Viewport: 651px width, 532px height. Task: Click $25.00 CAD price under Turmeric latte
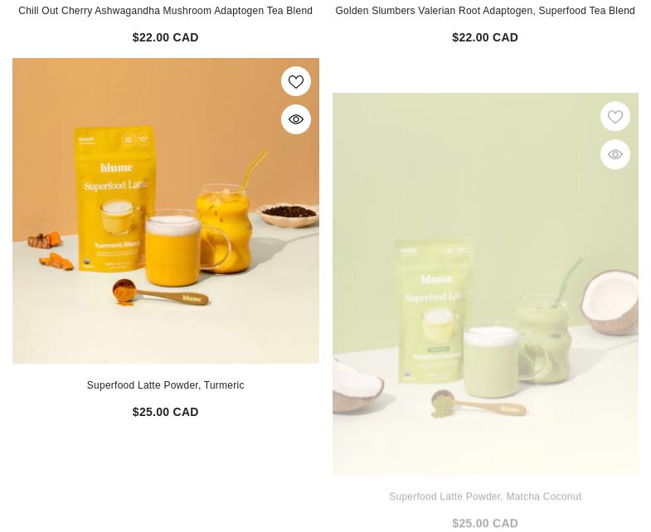(165, 412)
